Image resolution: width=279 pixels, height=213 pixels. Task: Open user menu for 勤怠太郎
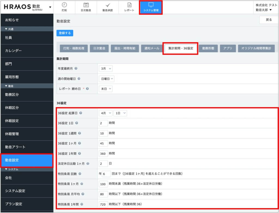coord(263,10)
